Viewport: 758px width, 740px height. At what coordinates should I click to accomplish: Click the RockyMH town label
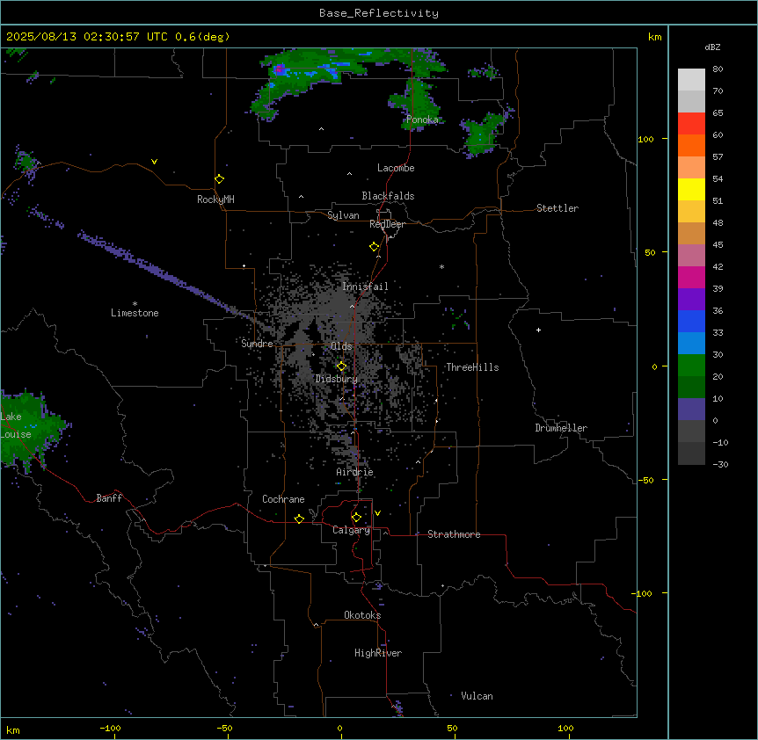pos(215,200)
